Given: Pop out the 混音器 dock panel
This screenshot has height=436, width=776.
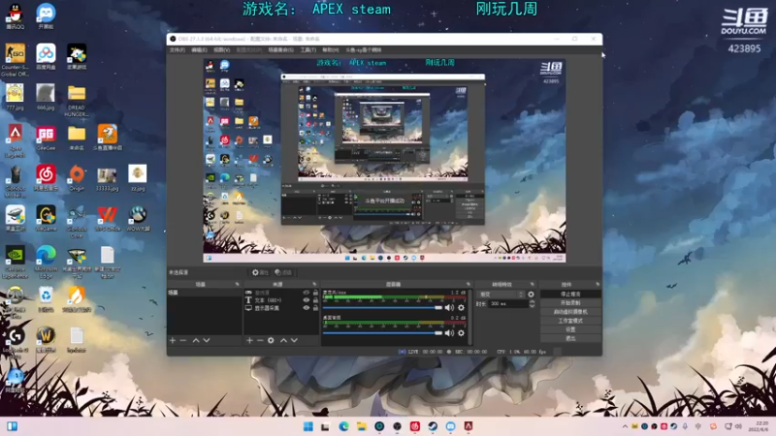Looking at the screenshot, I should coord(468,284).
